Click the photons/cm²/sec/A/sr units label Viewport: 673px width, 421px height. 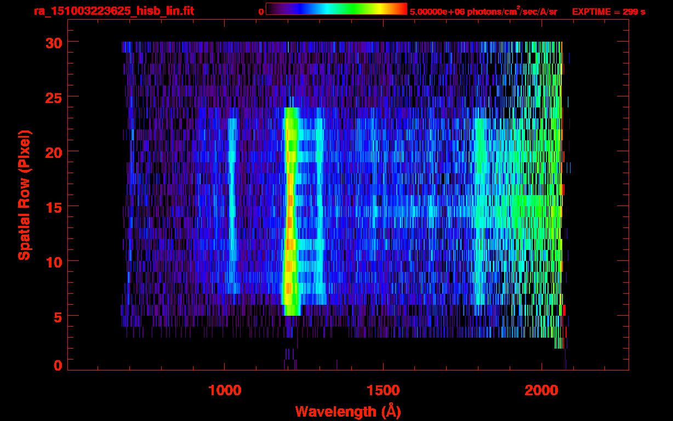(x=511, y=12)
